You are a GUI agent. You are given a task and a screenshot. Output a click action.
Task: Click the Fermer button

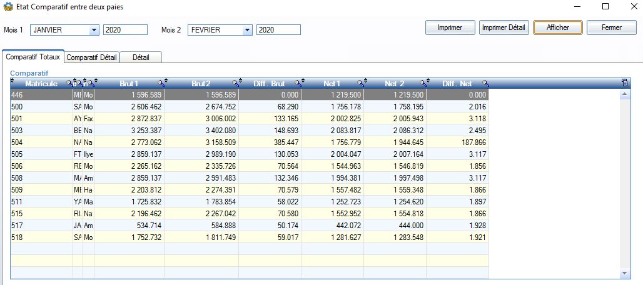611,27
